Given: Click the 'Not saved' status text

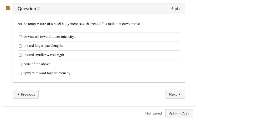Looking at the screenshot, I should tap(153, 113).
